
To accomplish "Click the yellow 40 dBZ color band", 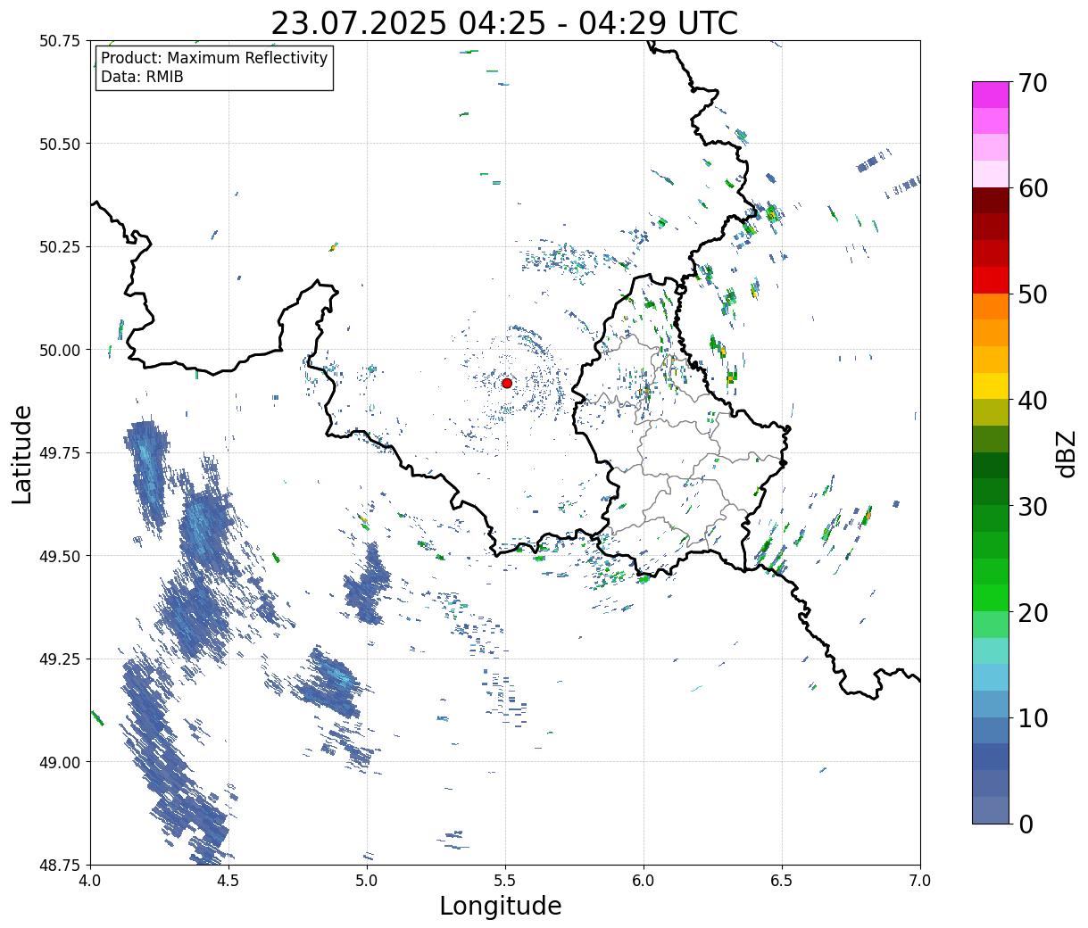I will point(991,385).
